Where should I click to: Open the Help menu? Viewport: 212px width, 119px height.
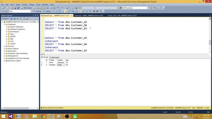click(x=52, y=5)
